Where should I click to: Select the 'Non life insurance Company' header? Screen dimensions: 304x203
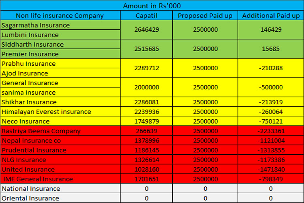60,15
